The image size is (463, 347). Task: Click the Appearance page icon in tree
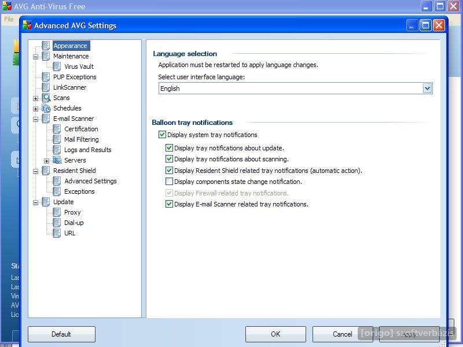click(46, 46)
